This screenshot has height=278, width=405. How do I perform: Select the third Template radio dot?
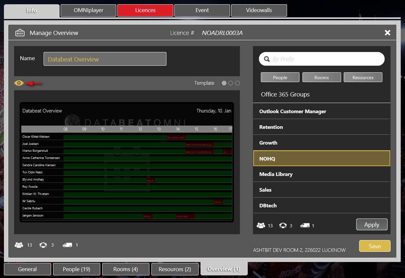tap(238, 83)
